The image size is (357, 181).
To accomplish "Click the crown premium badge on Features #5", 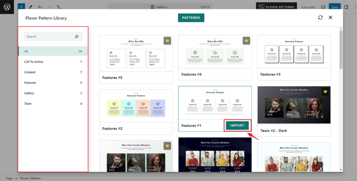I will [x=167, y=40].
